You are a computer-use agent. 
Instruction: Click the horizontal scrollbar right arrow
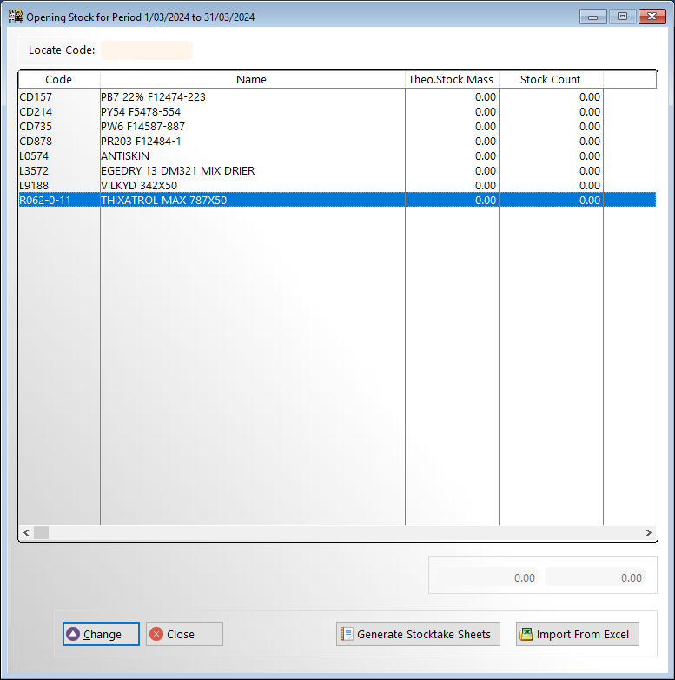648,532
